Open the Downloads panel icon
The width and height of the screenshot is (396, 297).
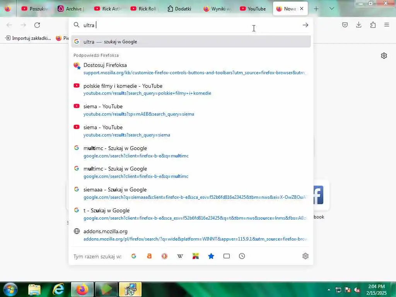(358, 25)
